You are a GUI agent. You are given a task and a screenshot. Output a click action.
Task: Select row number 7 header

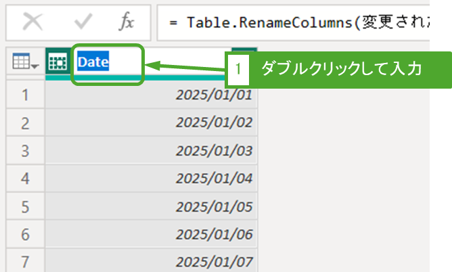click(x=24, y=261)
